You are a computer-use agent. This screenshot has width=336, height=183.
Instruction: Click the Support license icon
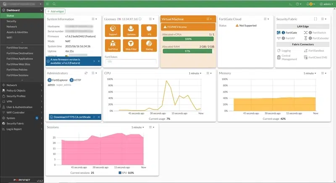tap(113, 29)
